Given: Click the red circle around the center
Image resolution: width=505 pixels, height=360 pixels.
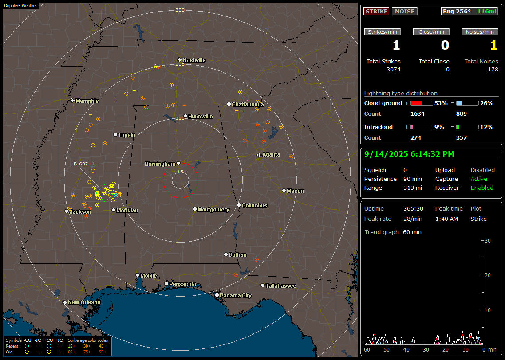Looking at the screenshot, I should pos(180,180).
